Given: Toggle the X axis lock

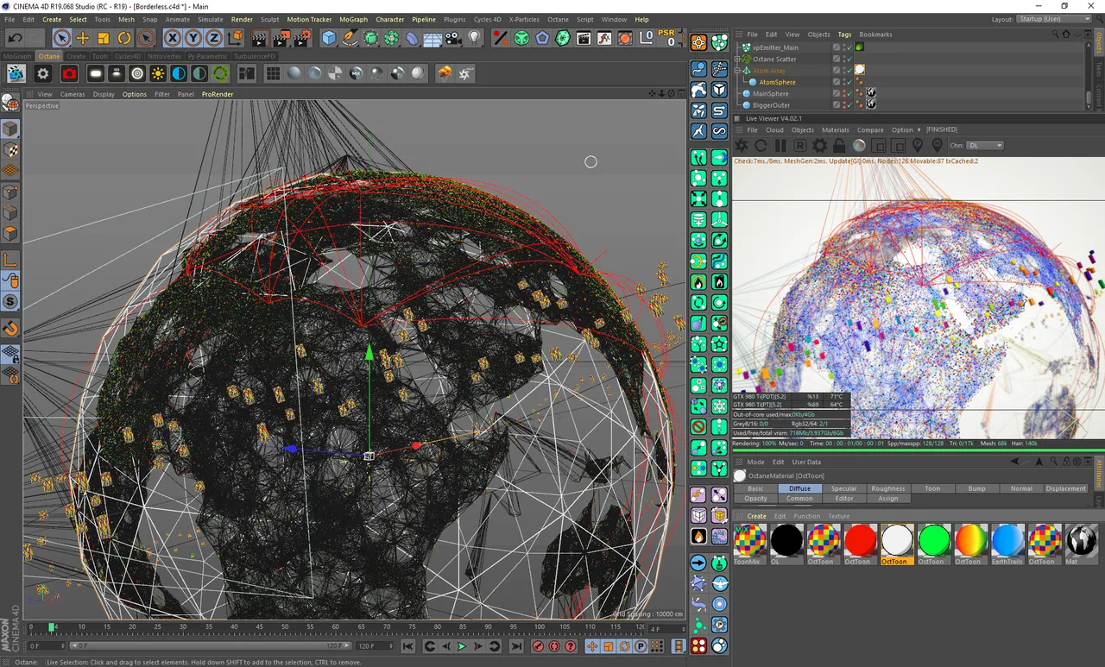Looking at the screenshot, I should (172, 38).
